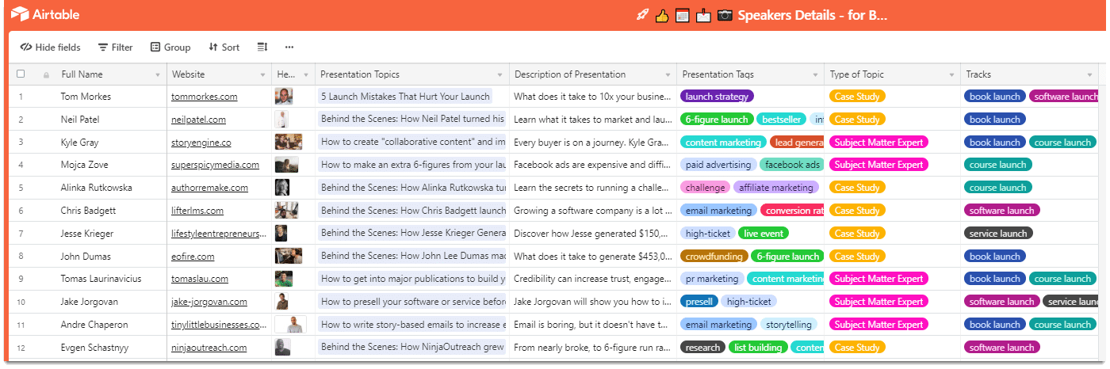Click Andre Chaperon headshot thumbnail
1110x369 pixels.
tap(291, 325)
